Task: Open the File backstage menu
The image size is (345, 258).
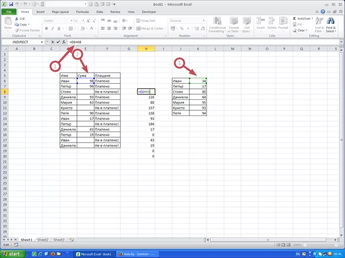Action: click(x=10, y=11)
